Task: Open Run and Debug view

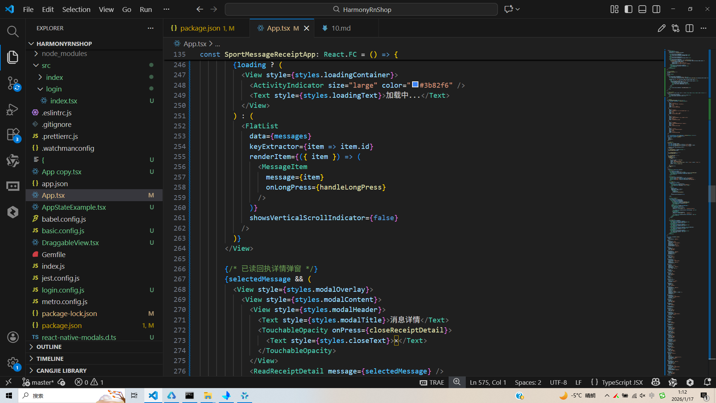Action: click(x=13, y=109)
